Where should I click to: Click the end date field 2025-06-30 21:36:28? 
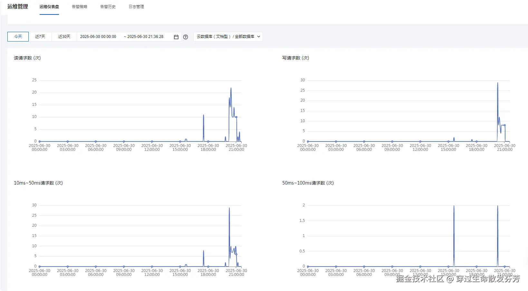coord(145,37)
